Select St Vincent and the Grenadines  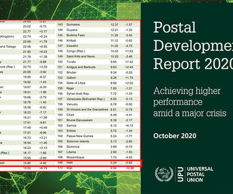pyautogui.click(x=87, y=110)
